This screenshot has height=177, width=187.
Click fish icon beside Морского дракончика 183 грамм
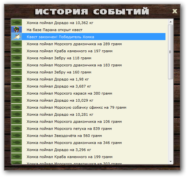[x=17, y=65]
